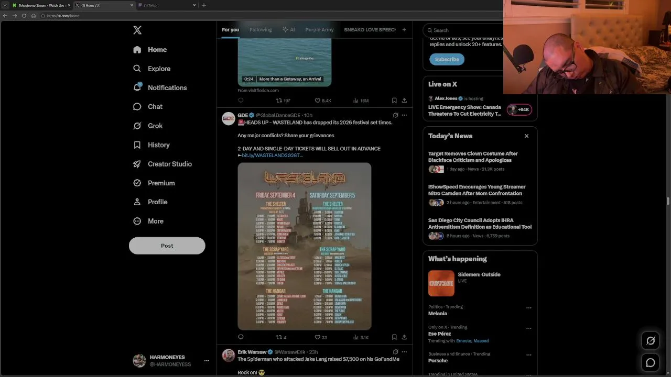Open the GDE profile avatar
The height and width of the screenshot is (377, 671).
pos(229,119)
